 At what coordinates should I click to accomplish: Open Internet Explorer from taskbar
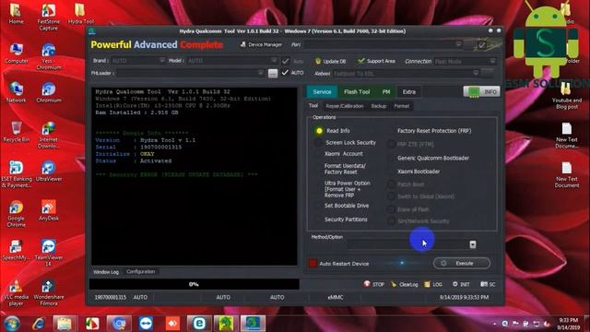pyautogui.click(x=38, y=324)
